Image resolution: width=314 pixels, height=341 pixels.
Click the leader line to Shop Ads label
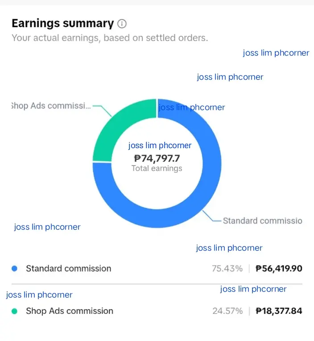102,111
